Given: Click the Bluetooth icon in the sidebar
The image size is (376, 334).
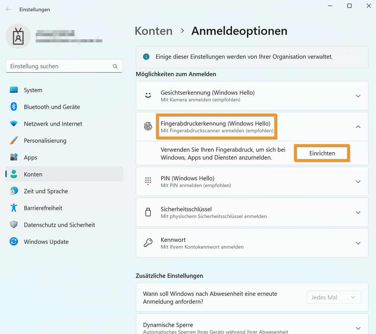Looking at the screenshot, I should click(14, 107).
